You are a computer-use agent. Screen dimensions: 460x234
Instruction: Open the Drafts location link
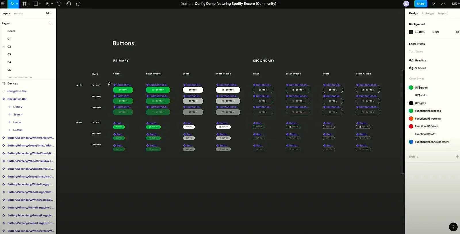point(185,4)
